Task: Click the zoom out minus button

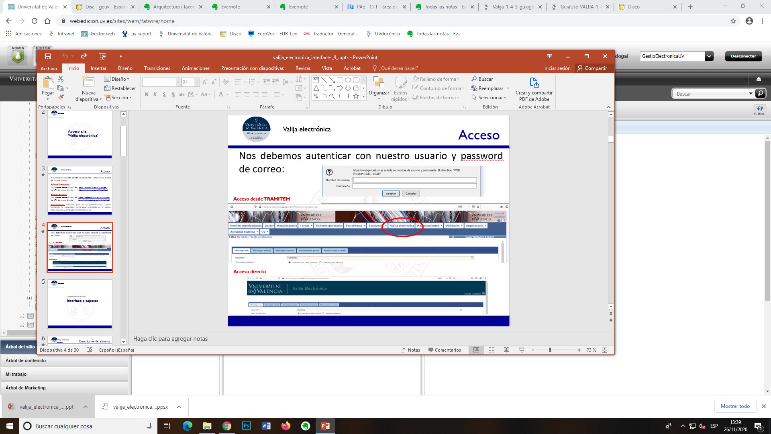Action: pyautogui.click(x=533, y=350)
